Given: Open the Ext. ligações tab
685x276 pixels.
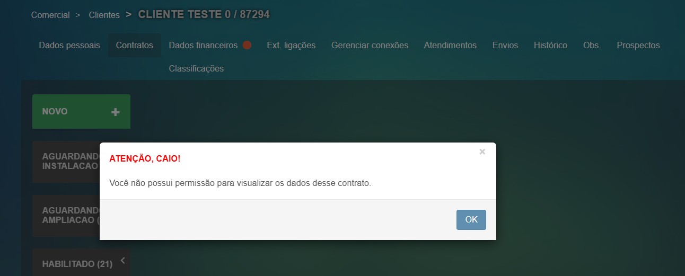Looking at the screenshot, I should (291, 46).
